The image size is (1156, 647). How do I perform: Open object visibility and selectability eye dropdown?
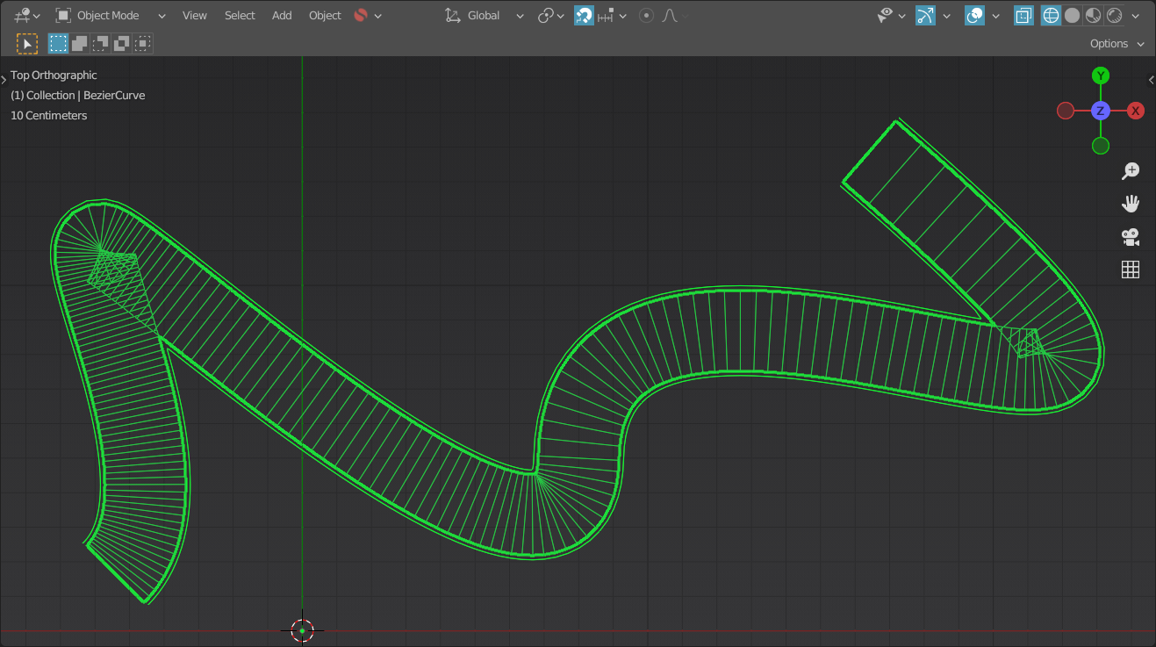(892, 16)
